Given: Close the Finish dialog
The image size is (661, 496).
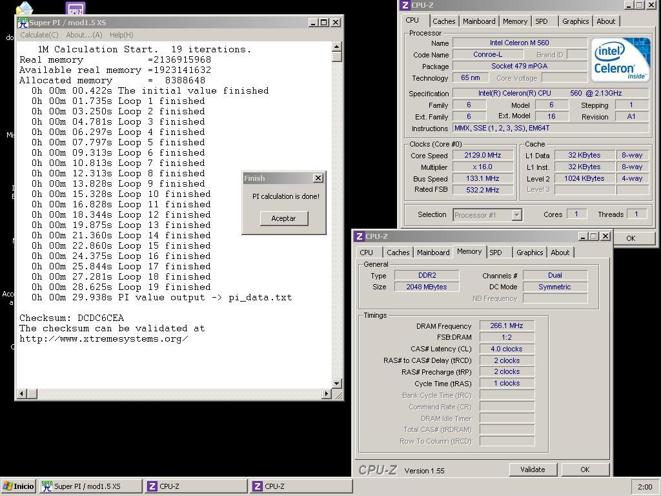Looking at the screenshot, I should (x=318, y=178).
